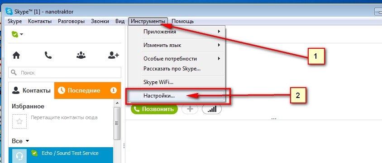382x163 pixels.
Task: Select the Echo / Sound Test Service contact
Action: (61, 155)
